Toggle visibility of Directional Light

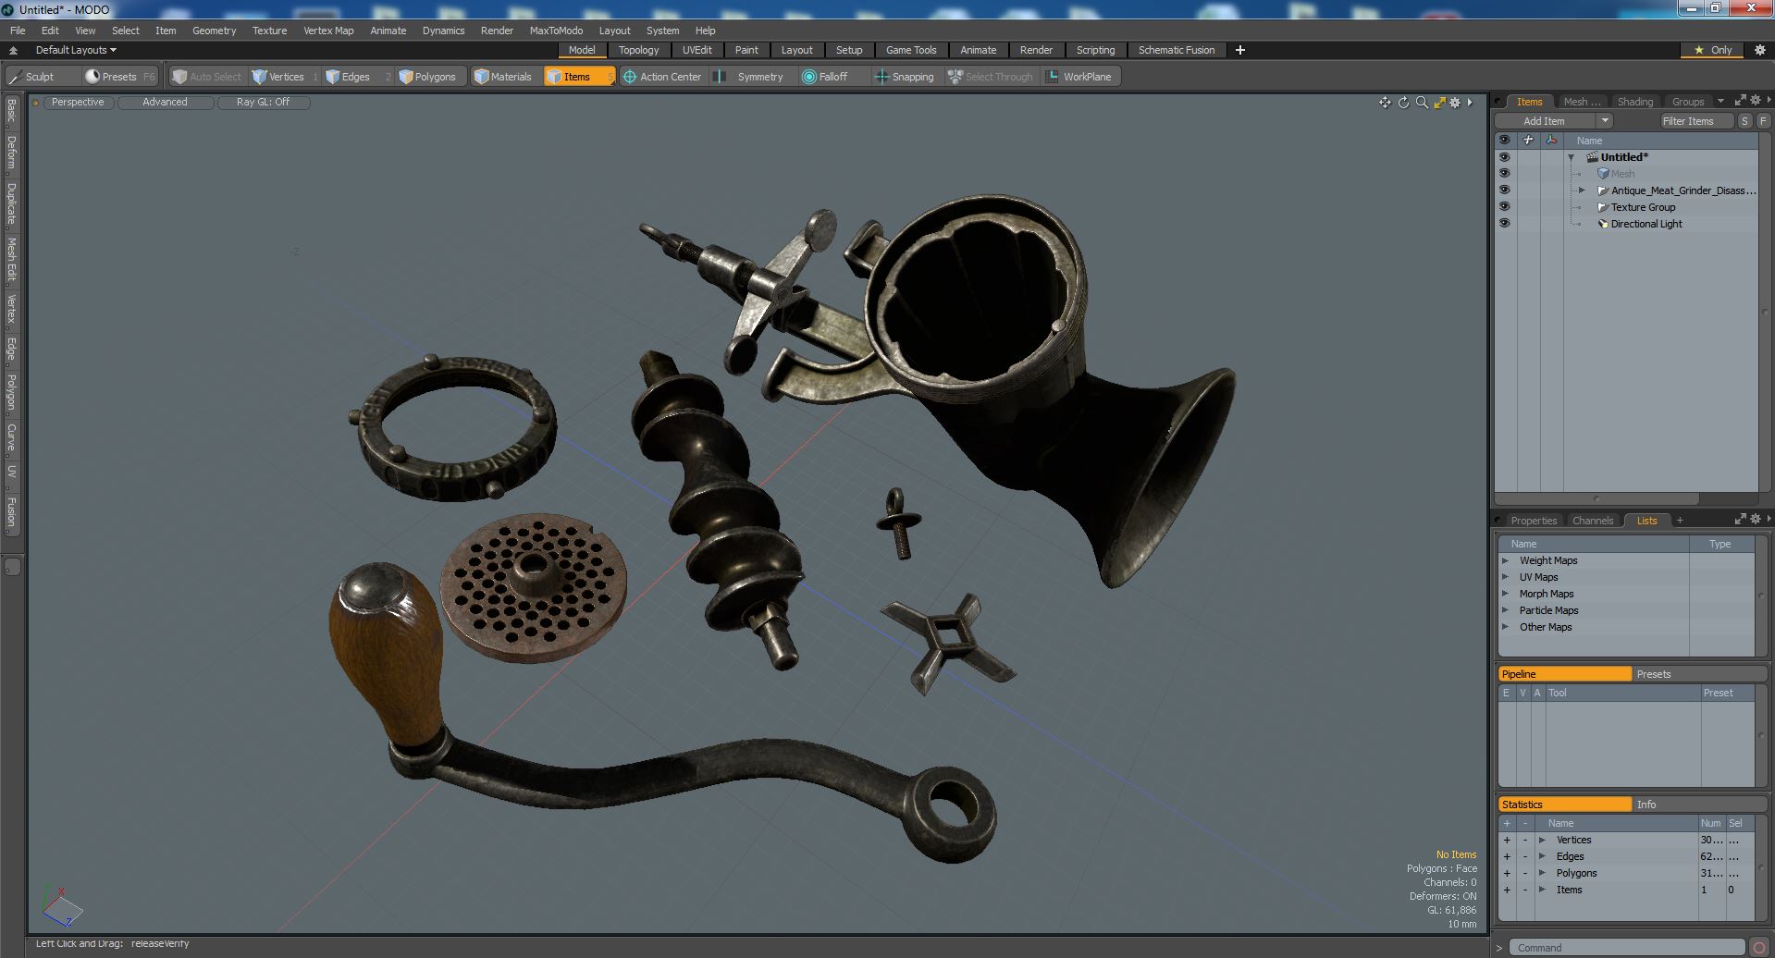[x=1504, y=224]
